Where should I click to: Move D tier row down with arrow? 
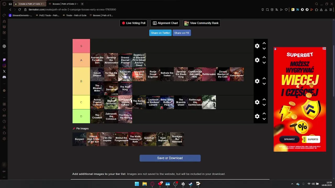264,119
